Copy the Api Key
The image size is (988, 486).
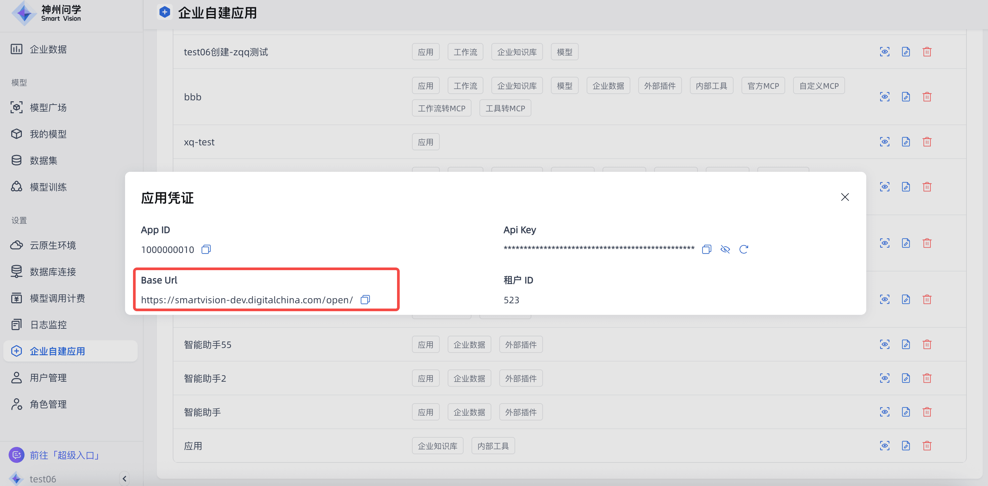pos(706,249)
